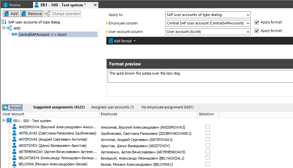Click the Add format plus icon
This screenshot has height=168, width=293.
(111, 41)
